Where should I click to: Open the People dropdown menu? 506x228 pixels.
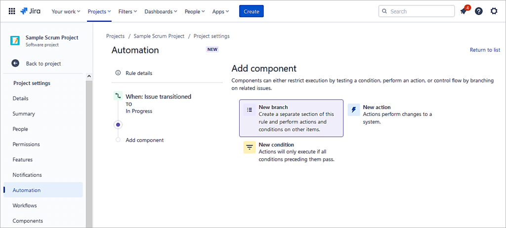click(x=195, y=11)
